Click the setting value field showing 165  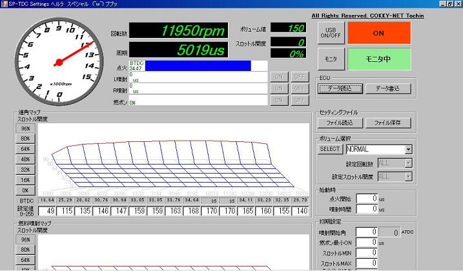click(246, 211)
